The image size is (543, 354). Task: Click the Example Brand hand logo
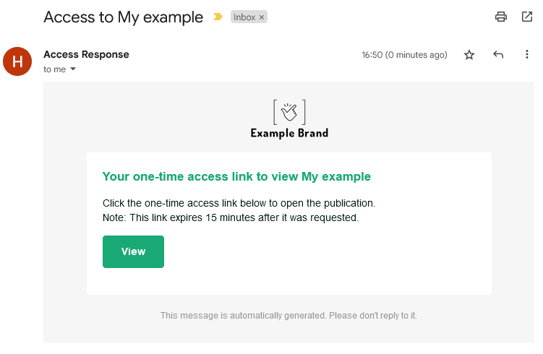click(x=289, y=112)
